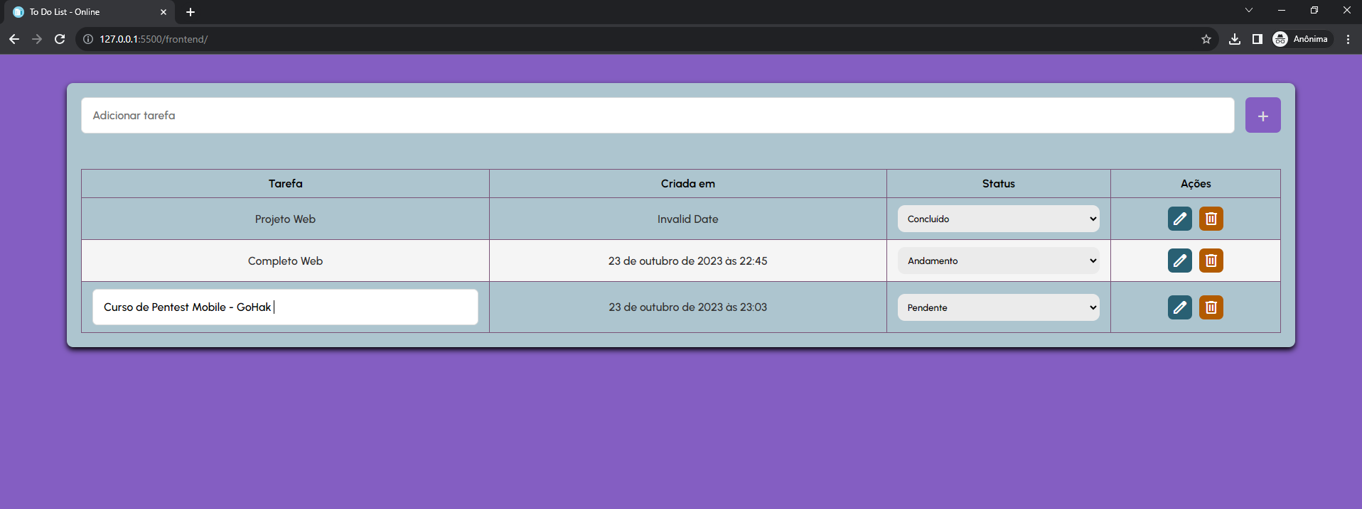This screenshot has height=509, width=1362.
Task: Edit the Completo Web task
Action: 1179,261
